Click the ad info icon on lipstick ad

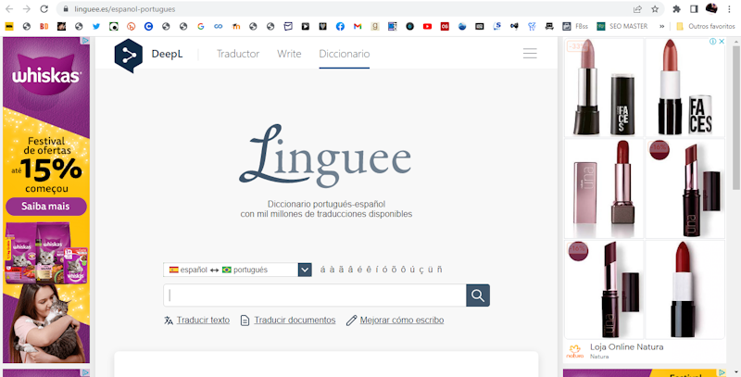coord(712,42)
